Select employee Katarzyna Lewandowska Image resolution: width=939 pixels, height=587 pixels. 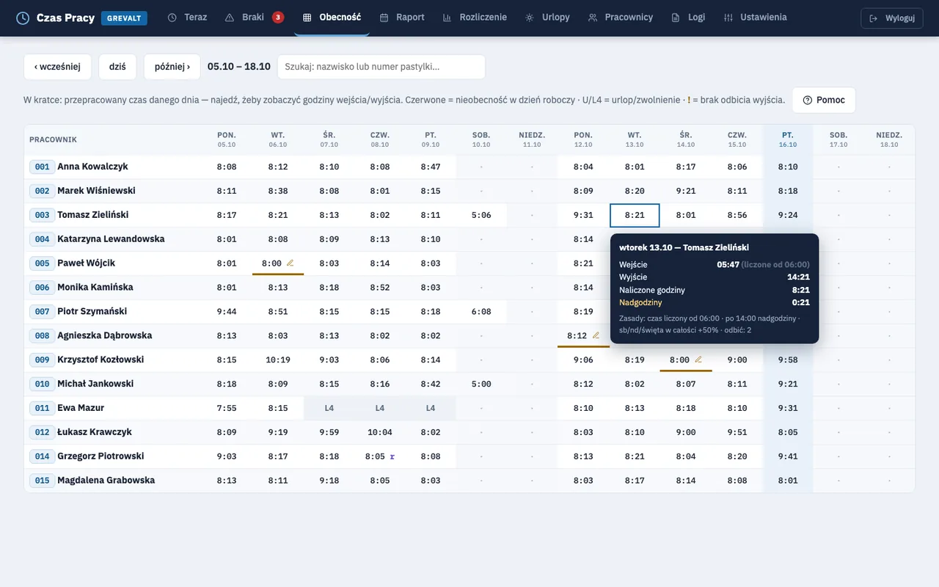click(111, 239)
